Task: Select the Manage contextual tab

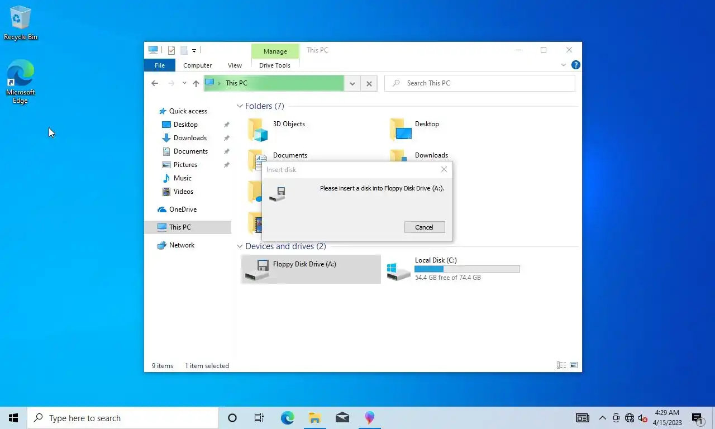Action: (x=275, y=51)
